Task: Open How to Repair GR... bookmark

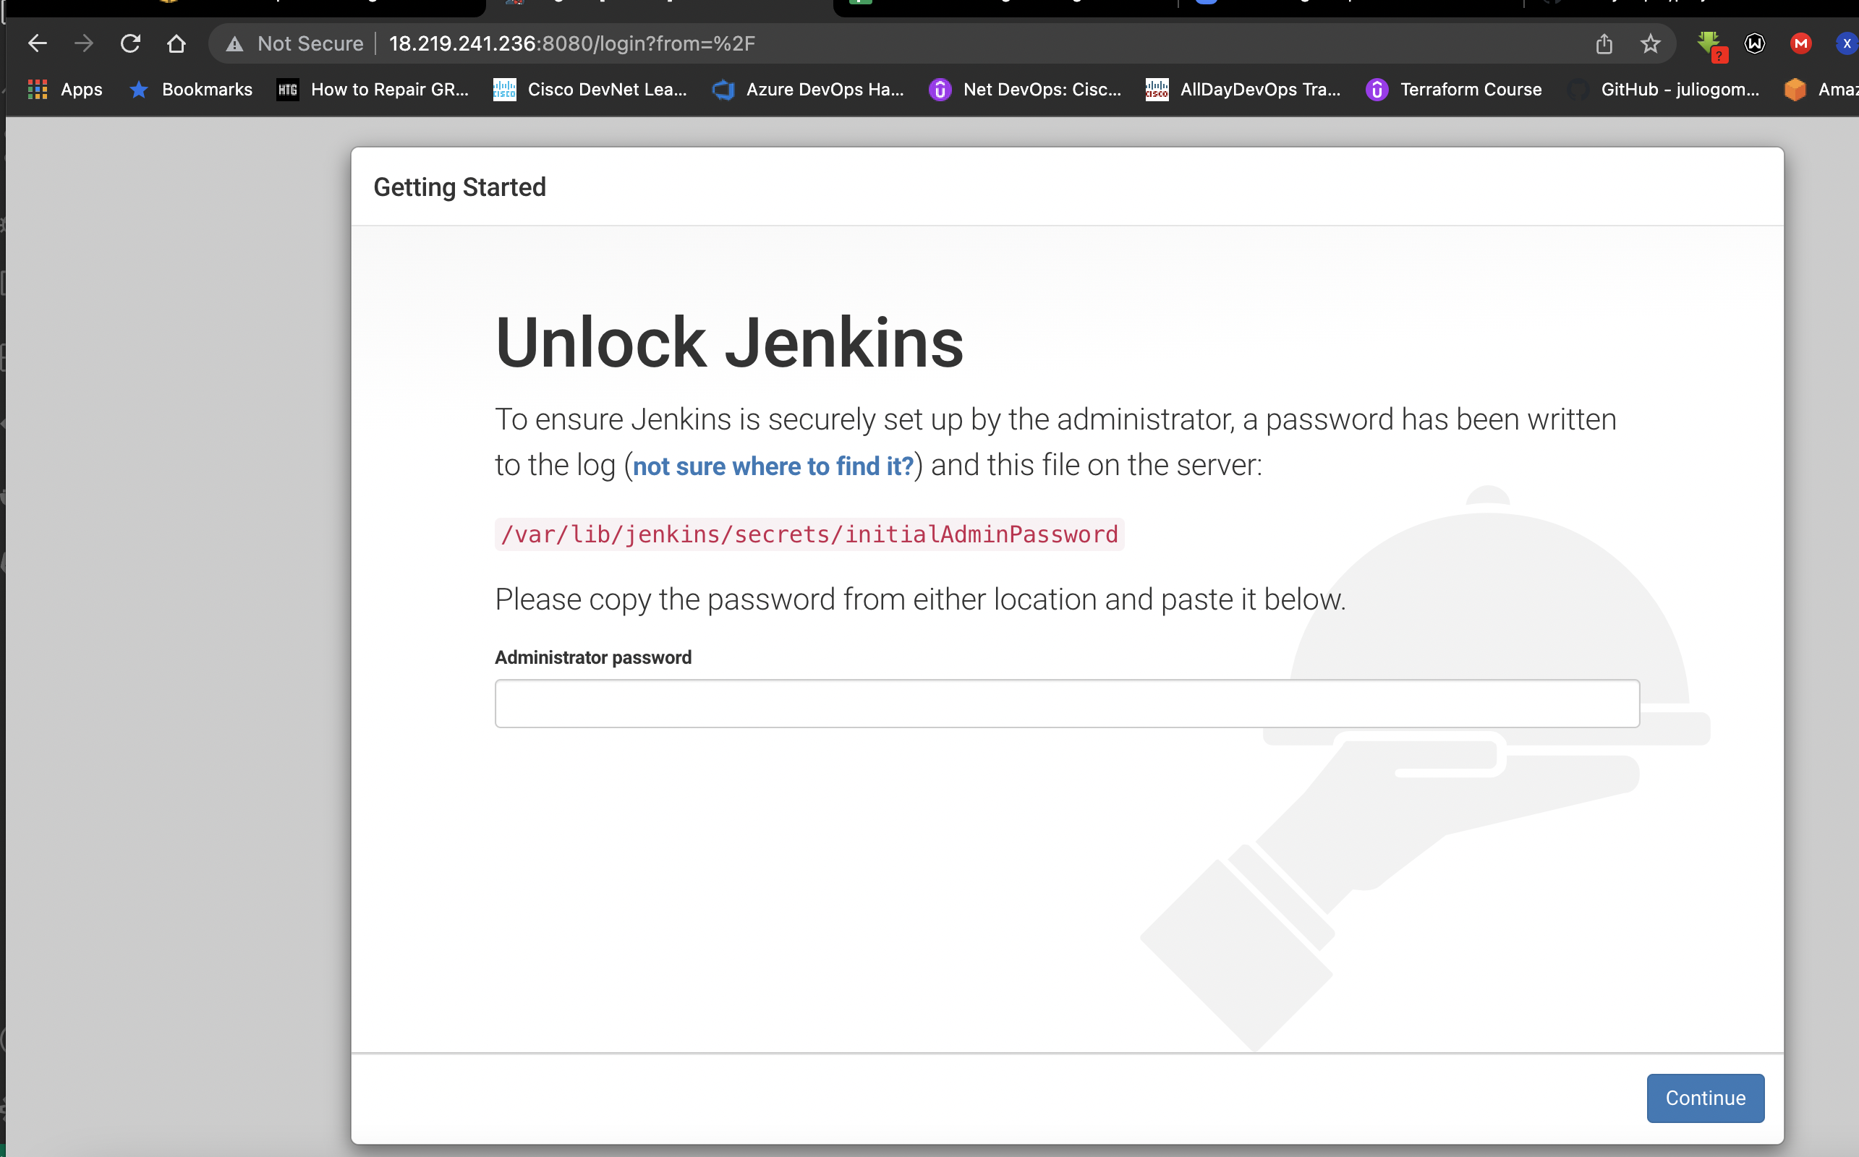Action: [373, 90]
